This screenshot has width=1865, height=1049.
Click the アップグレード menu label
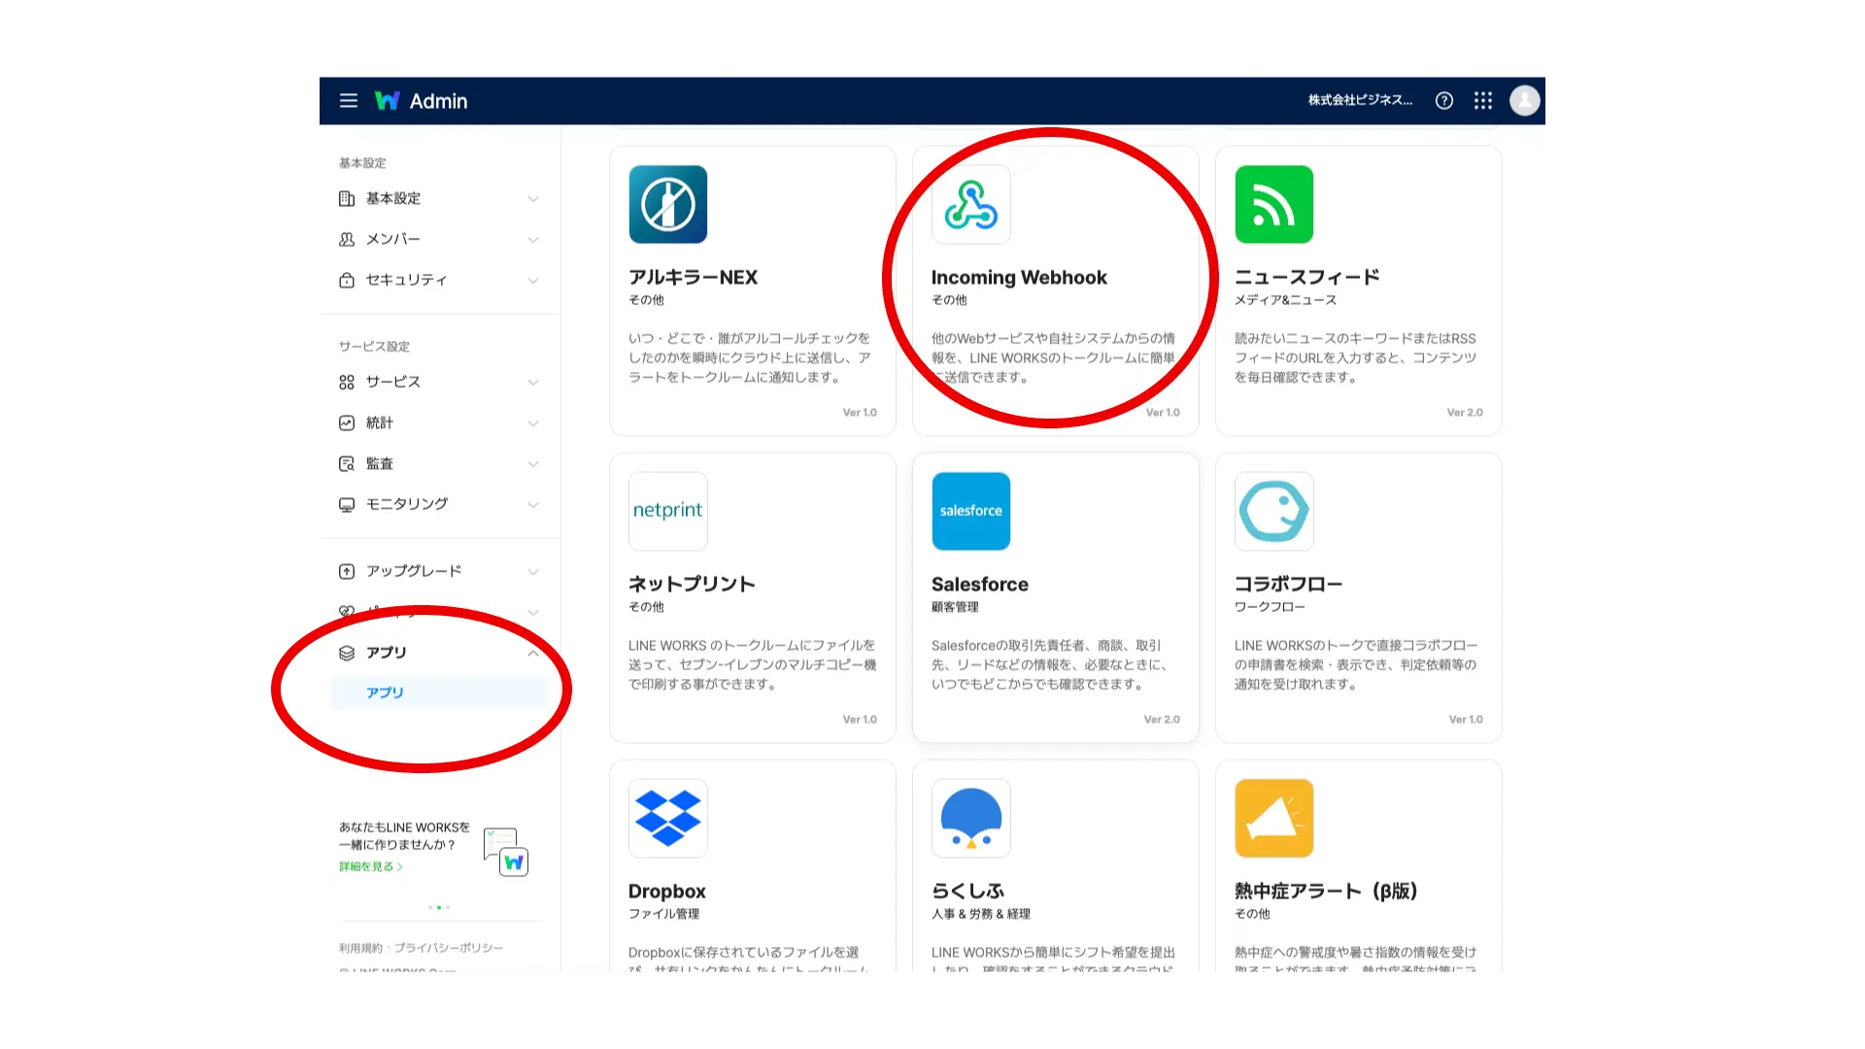click(414, 571)
